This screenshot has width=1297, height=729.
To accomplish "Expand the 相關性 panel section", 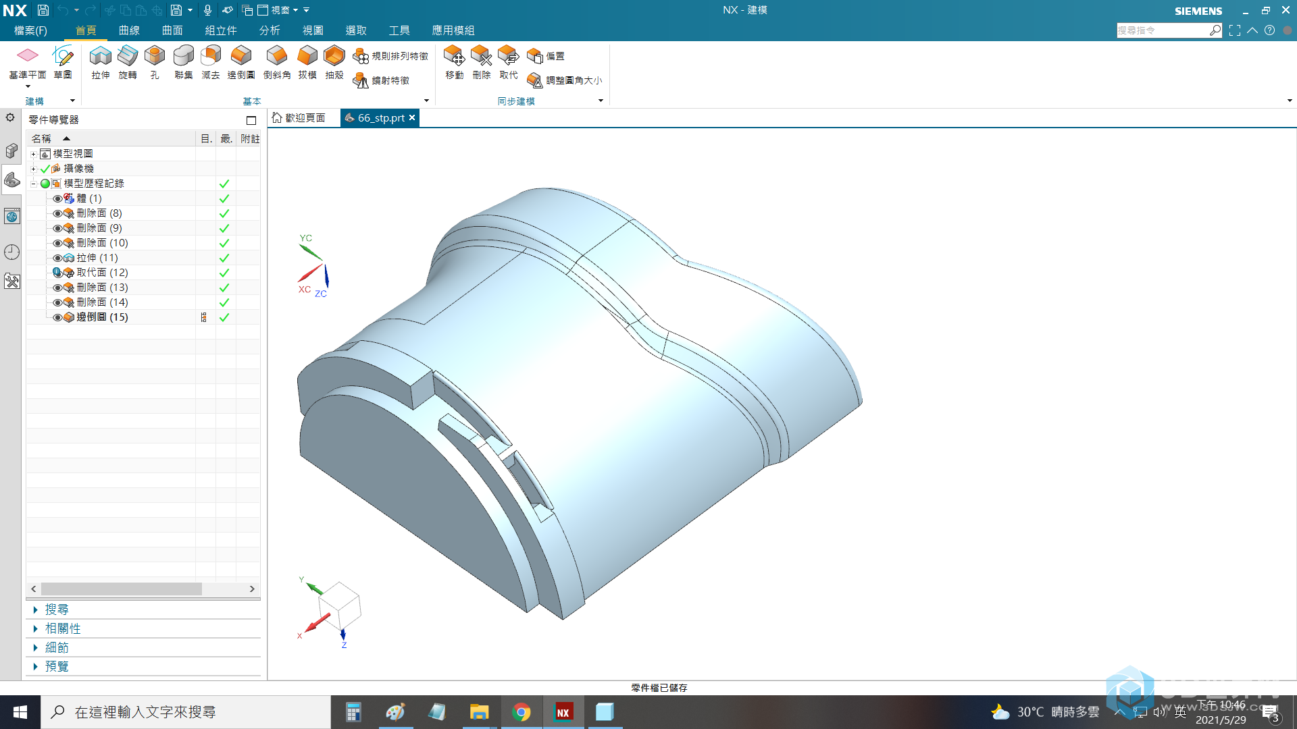I will coord(35,628).
